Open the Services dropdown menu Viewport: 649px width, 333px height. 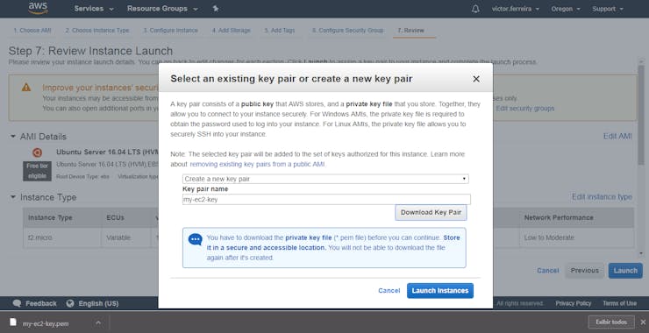pyautogui.click(x=94, y=9)
